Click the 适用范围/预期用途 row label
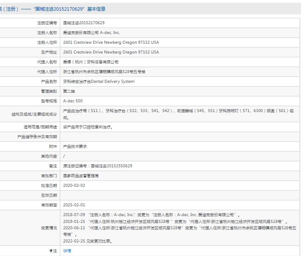This screenshot has width=301, height=256. (x=40, y=127)
